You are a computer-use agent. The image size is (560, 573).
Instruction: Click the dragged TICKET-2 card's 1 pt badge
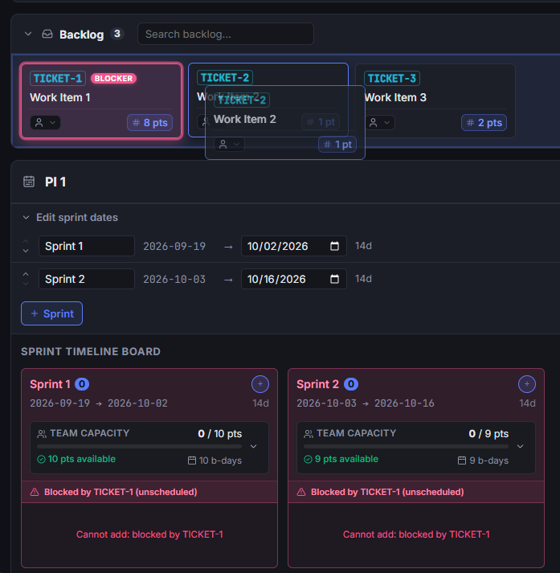(337, 145)
